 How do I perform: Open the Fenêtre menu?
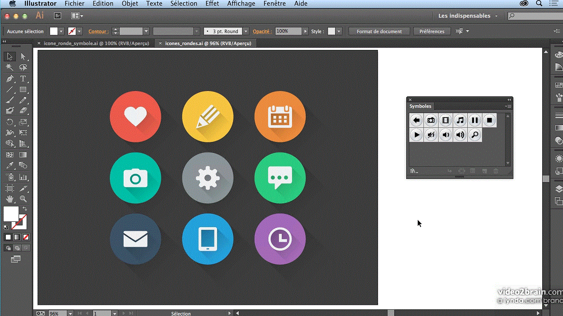point(275,4)
